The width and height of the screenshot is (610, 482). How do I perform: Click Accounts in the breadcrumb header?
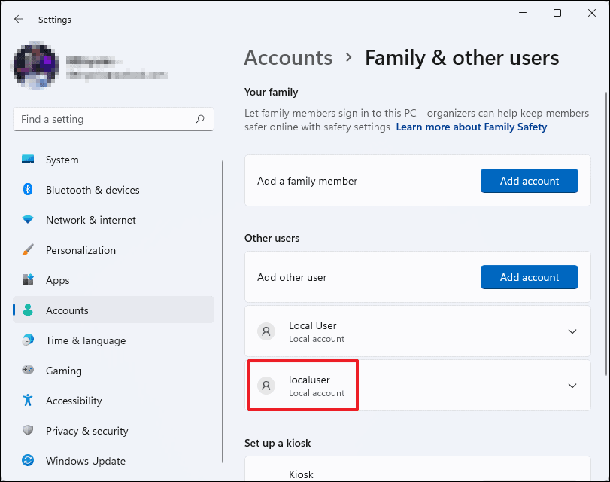pyautogui.click(x=288, y=57)
